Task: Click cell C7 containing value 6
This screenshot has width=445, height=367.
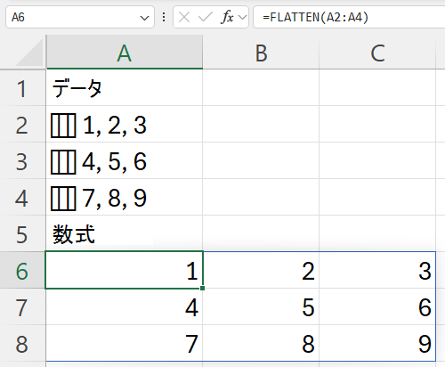Action: (377, 306)
